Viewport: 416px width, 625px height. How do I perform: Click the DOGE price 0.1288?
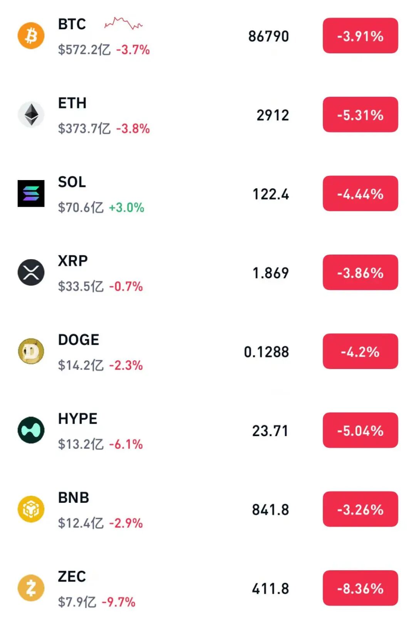click(x=266, y=352)
